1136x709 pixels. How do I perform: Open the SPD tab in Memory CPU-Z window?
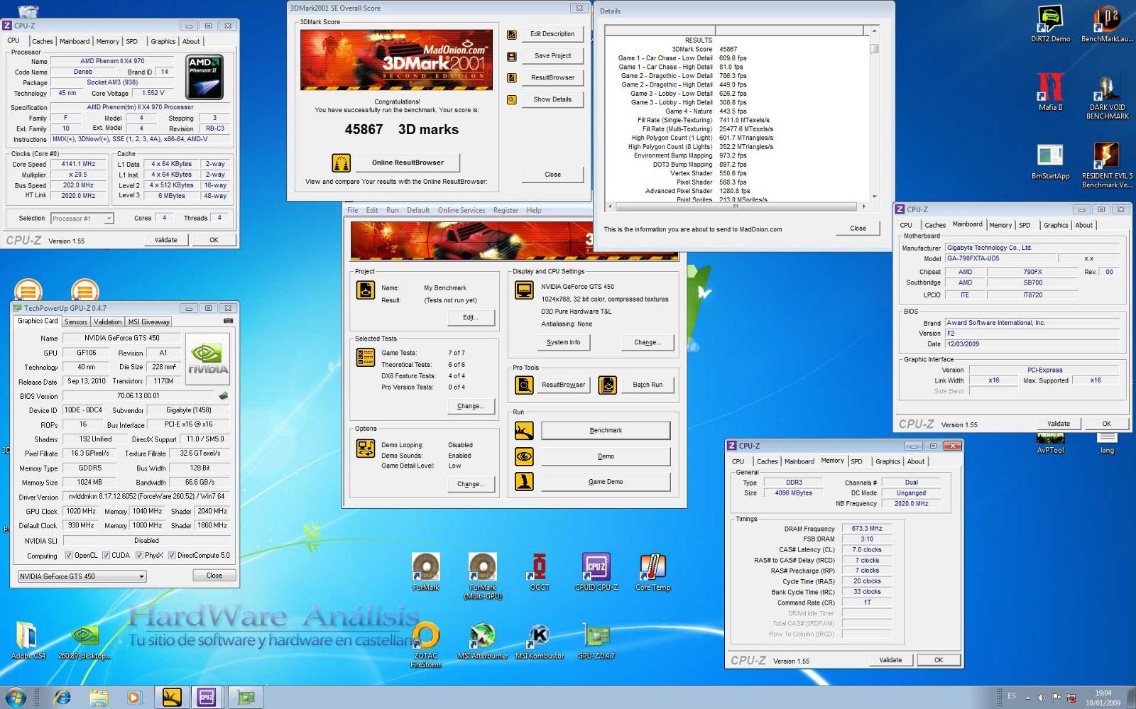click(857, 461)
